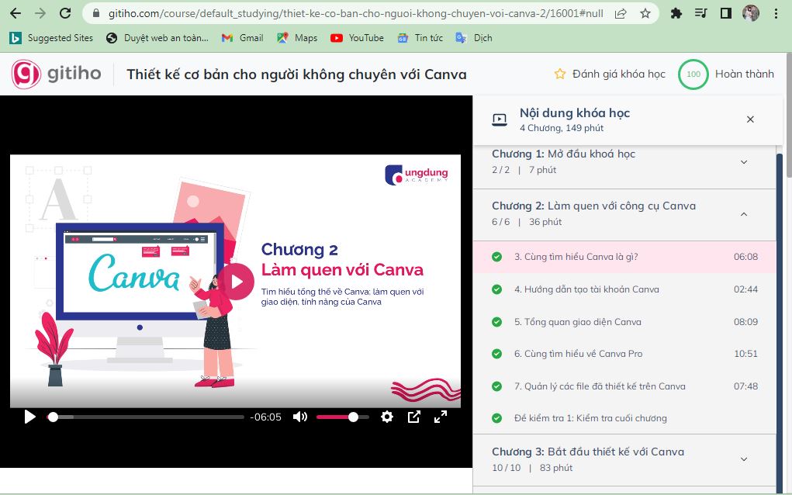The height and width of the screenshot is (495, 792).
Task: Click Đánh giá khóa học rating link
Action: click(x=610, y=74)
